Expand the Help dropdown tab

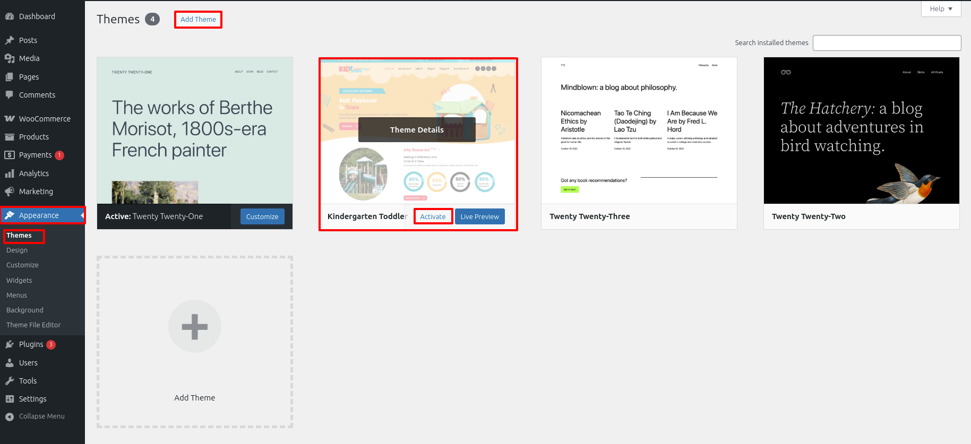pos(941,9)
